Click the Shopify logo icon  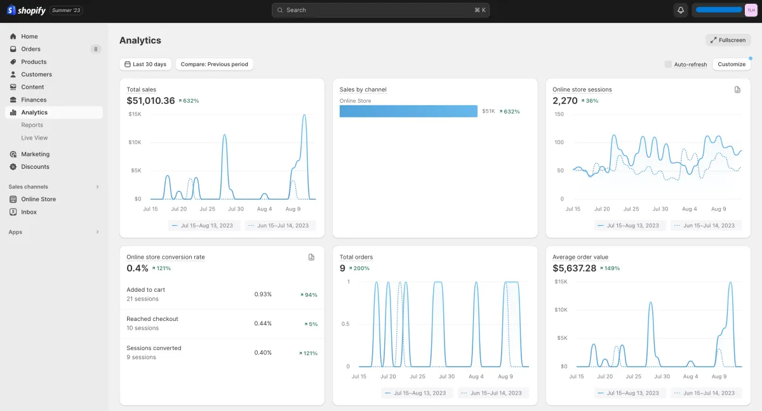pos(11,10)
